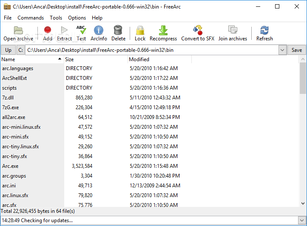Click the FreeArc title bar app icon
The width and height of the screenshot is (307, 226).
pos(7,7)
